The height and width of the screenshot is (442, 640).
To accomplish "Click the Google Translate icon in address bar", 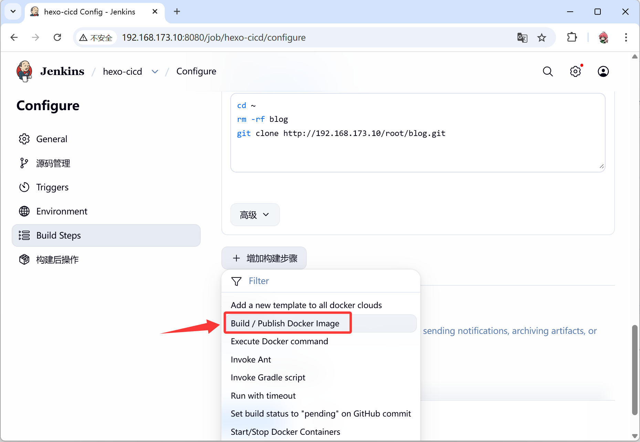I will pyautogui.click(x=522, y=38).
